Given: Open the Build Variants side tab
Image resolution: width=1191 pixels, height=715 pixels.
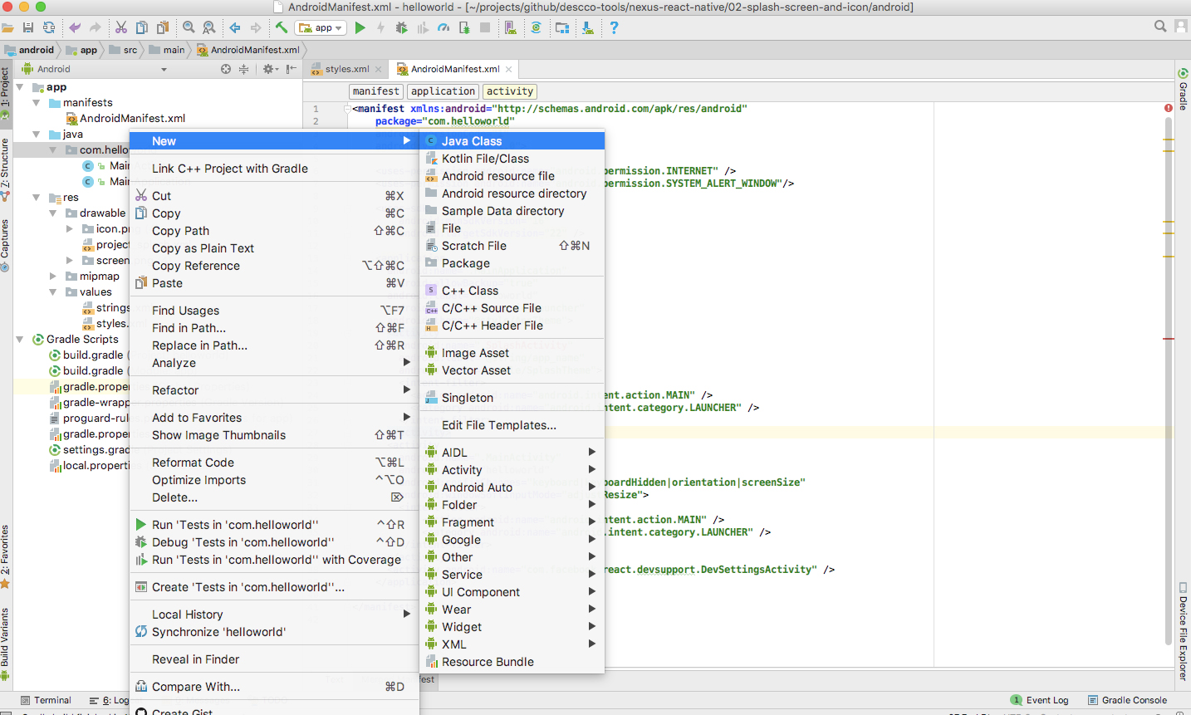Looking at the screenshot, I should point(5,644).
